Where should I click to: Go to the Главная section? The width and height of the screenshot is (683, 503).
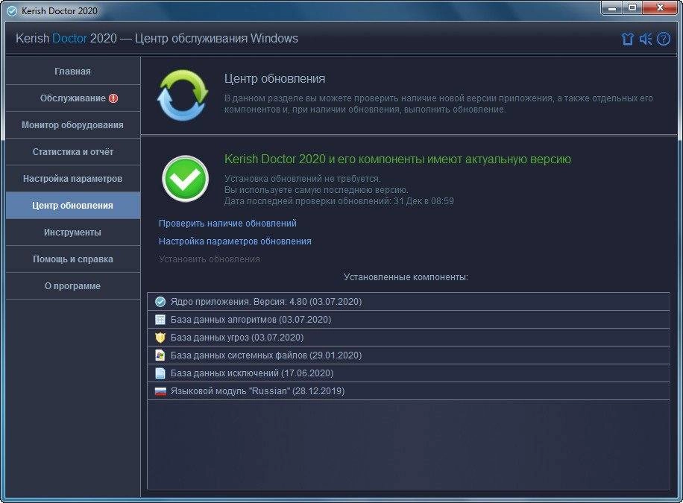coord(73,72)
